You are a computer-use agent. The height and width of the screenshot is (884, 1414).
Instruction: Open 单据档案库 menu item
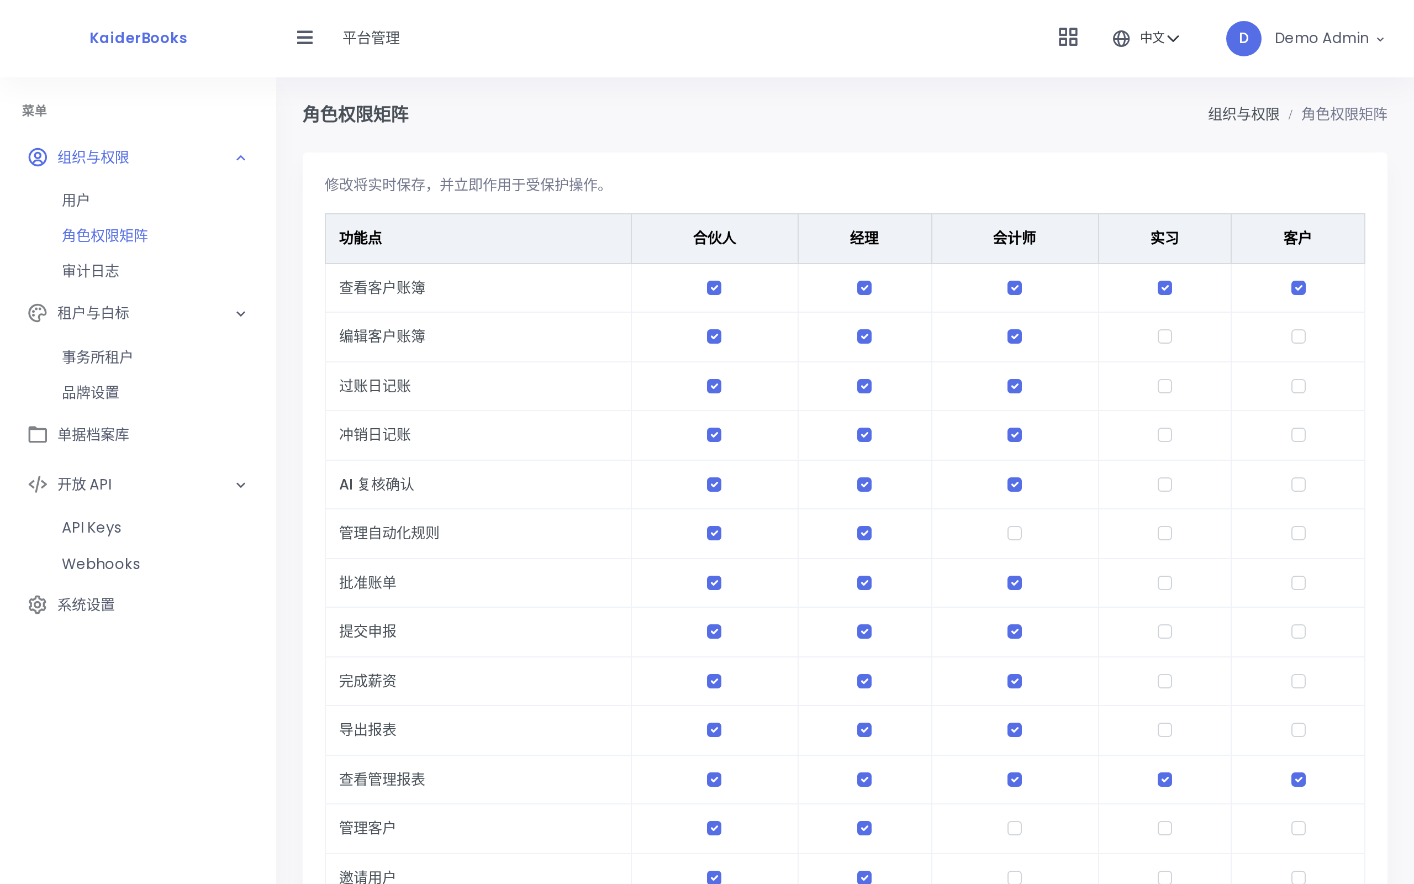click(93, 434)
